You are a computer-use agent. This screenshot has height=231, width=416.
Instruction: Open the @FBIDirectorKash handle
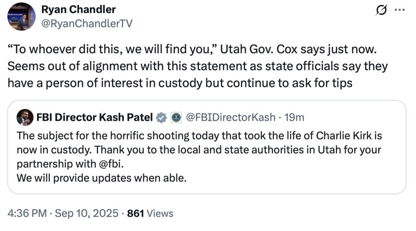pos(230,118)
